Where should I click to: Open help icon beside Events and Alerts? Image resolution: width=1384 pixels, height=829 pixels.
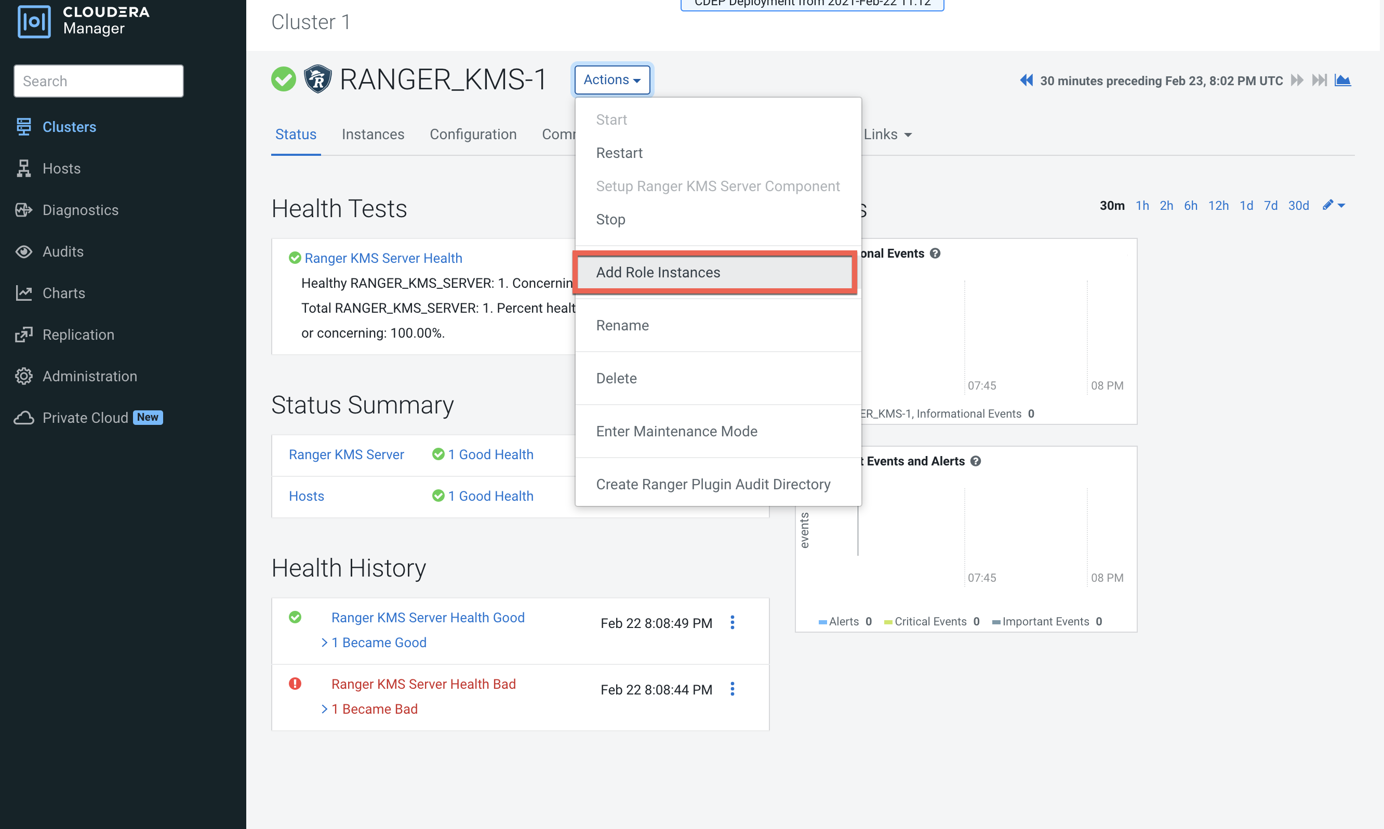pos(976,461)
